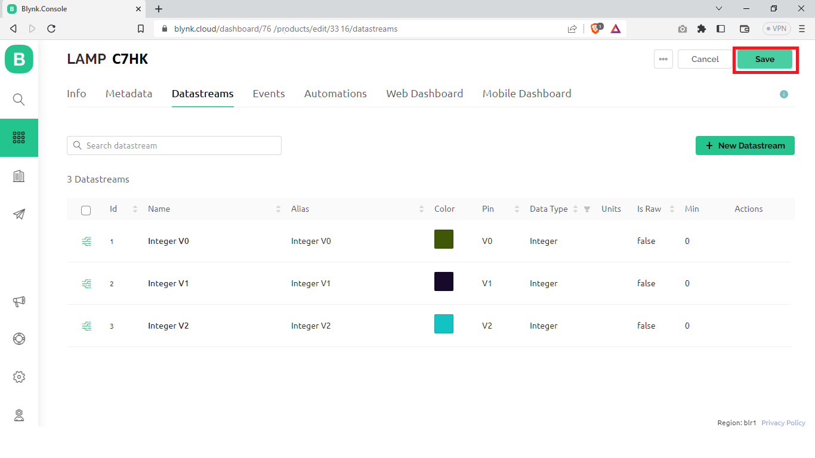Viewport: 815px width, 458px height.
Task: Click the paper plane devices icon
Action: [18, 214]
